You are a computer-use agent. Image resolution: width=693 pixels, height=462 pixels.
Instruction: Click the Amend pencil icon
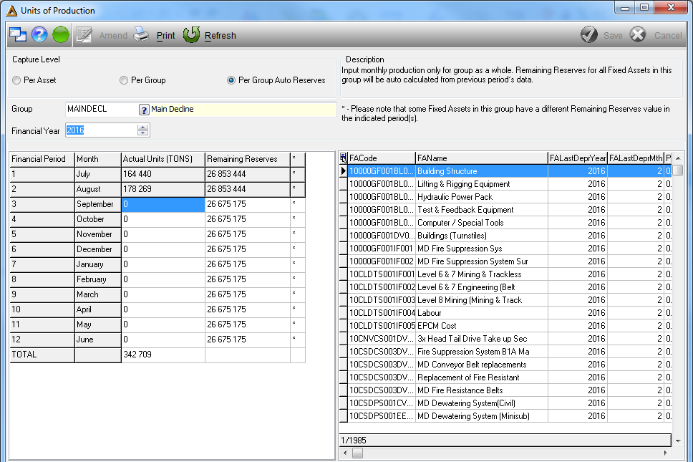84,34
